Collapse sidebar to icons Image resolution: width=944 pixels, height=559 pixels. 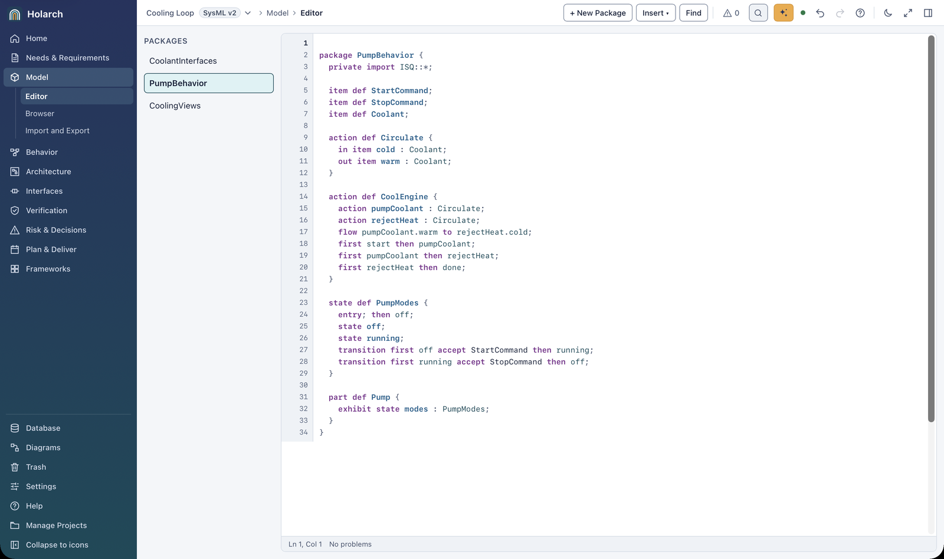tap(68, 545)
